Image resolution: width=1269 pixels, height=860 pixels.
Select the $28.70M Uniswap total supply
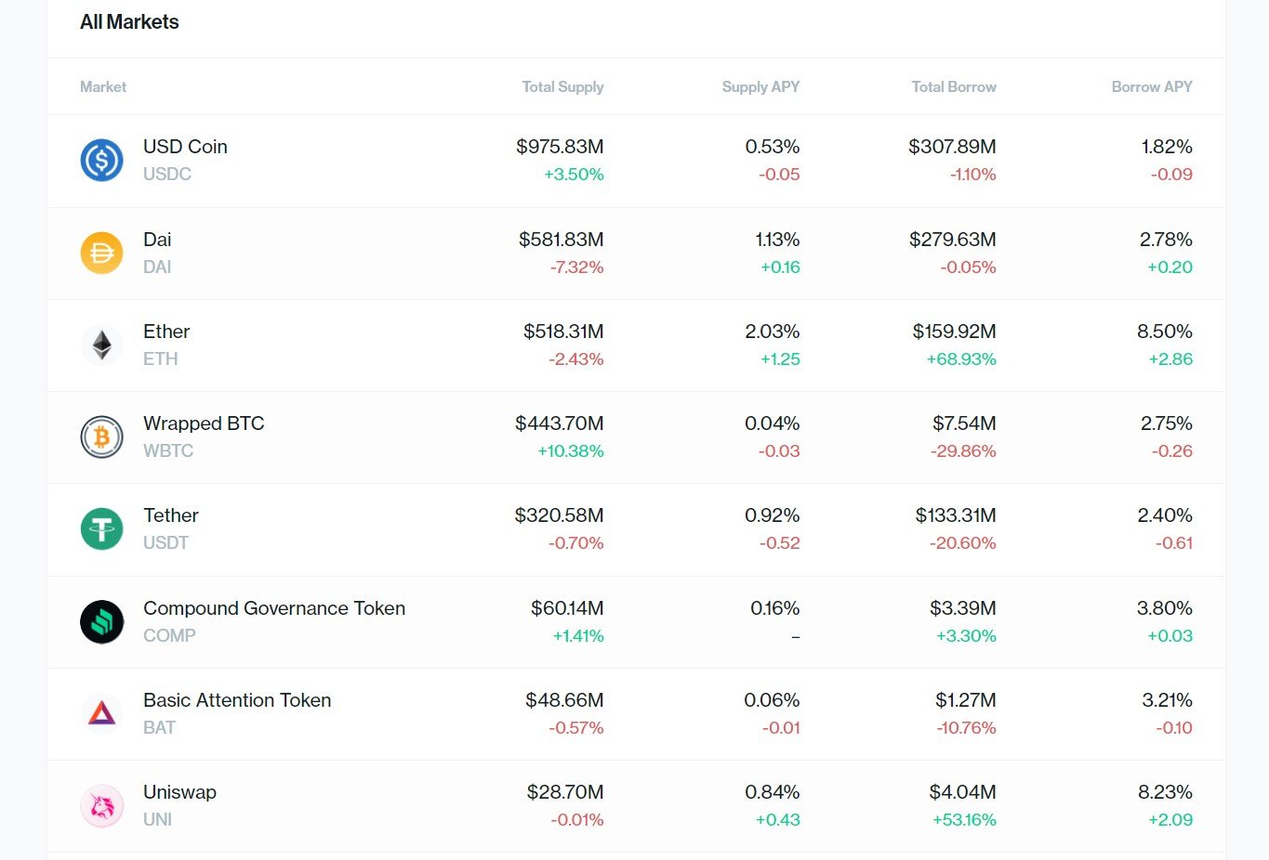tap(565, 792)
